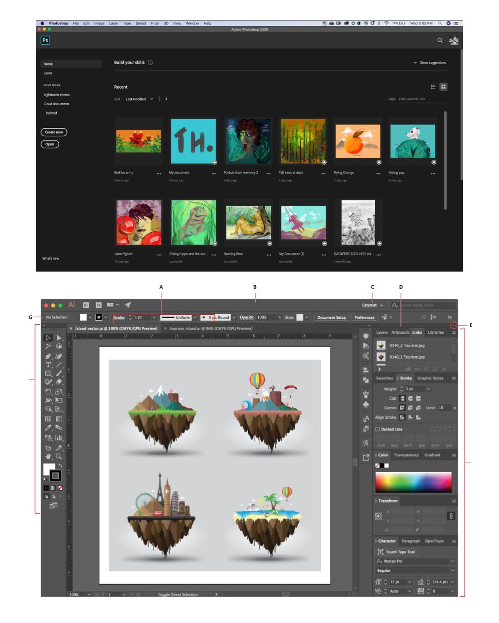Click the Filter Recent Files field
This screenshot has width=499, height=623.
click(423, 99)
